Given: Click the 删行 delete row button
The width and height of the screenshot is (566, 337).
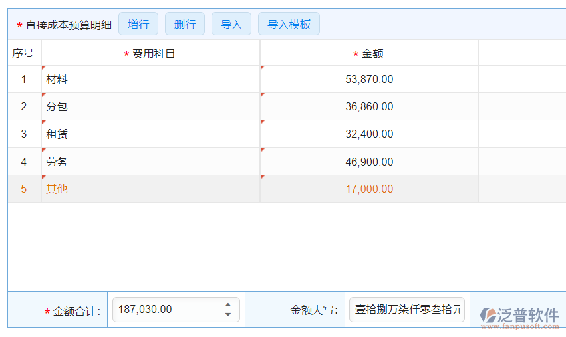Looking at the screenshot, I should pos(185,25).
